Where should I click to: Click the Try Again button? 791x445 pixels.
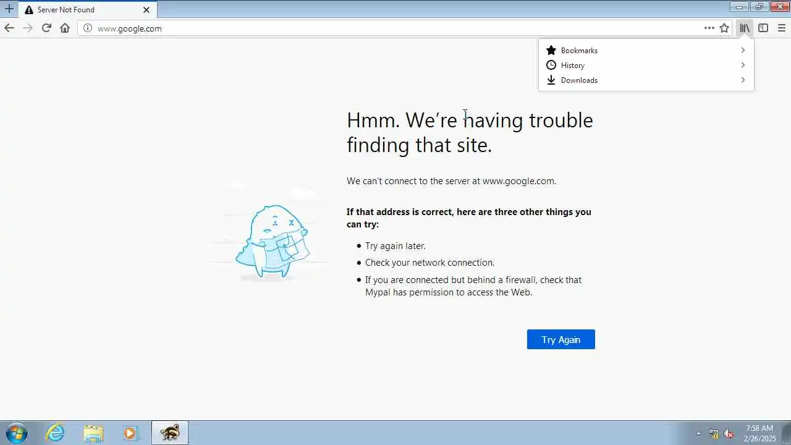(561, 339)
